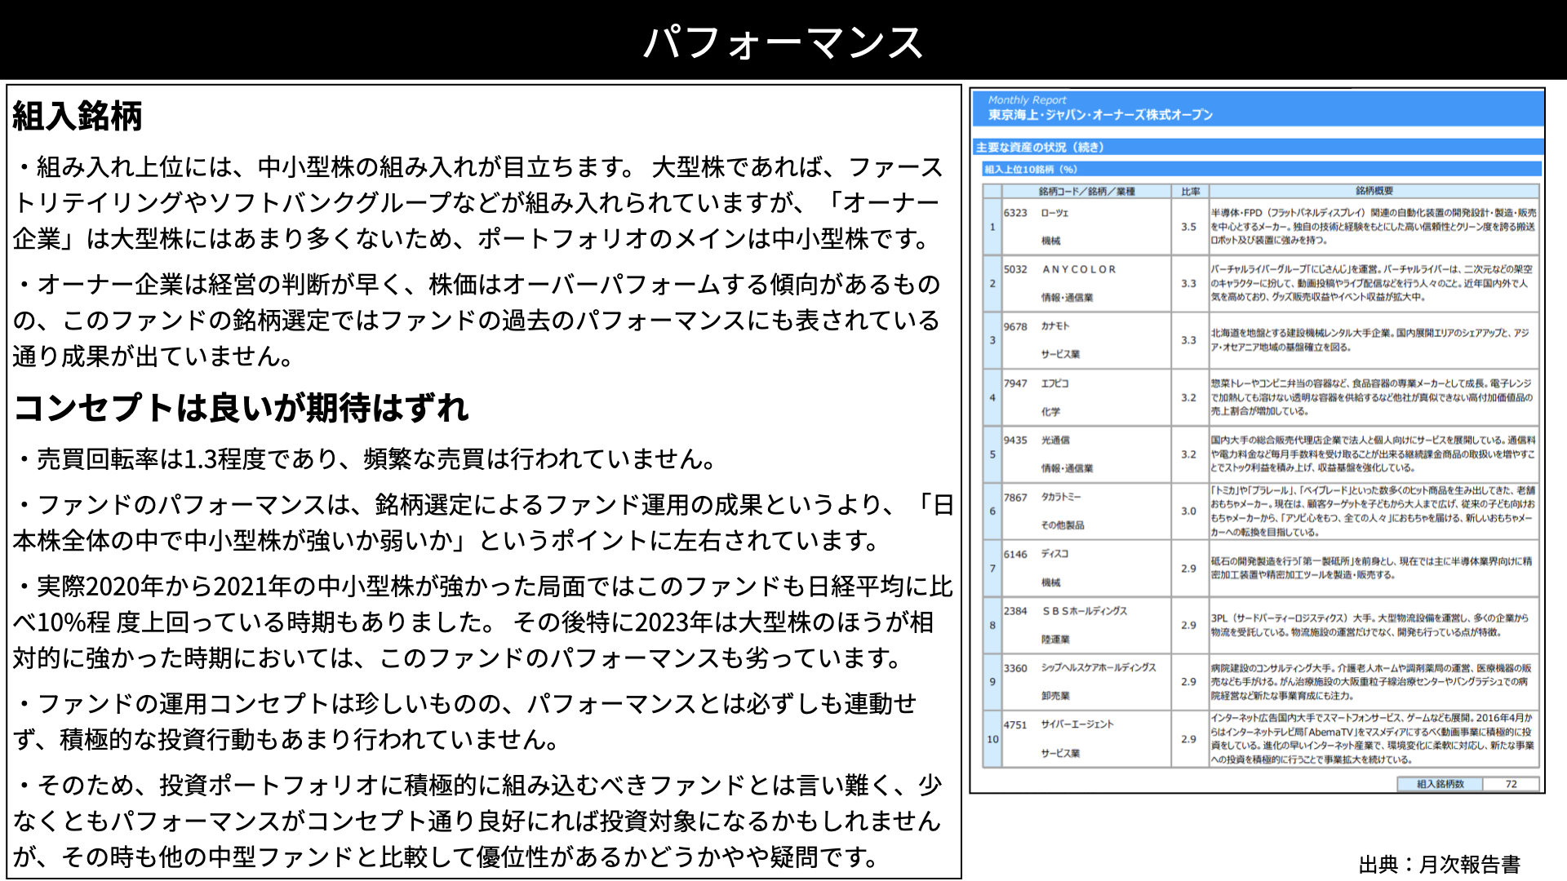Click the source caption 出典：月次報告書

tap(1440, 864)
